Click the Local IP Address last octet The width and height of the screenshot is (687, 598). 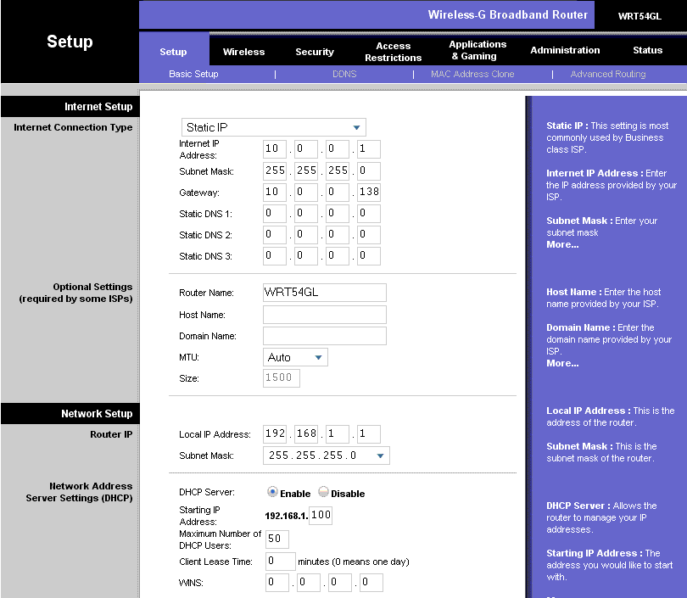(368, 433)
